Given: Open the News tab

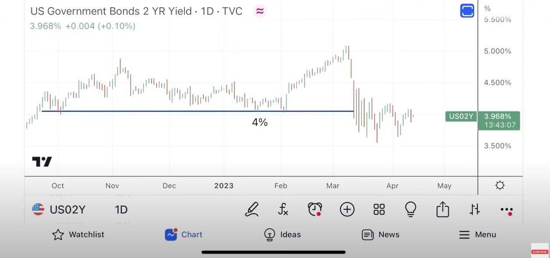Looking at the screenshot, I should [x=380, y=235].
